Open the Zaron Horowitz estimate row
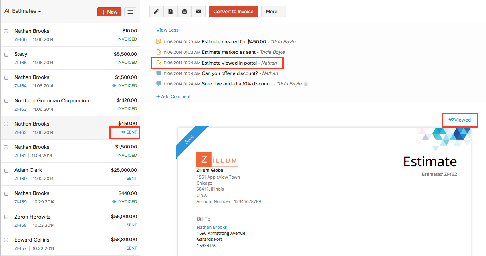The image size is (486, 256). coord(32,217)
